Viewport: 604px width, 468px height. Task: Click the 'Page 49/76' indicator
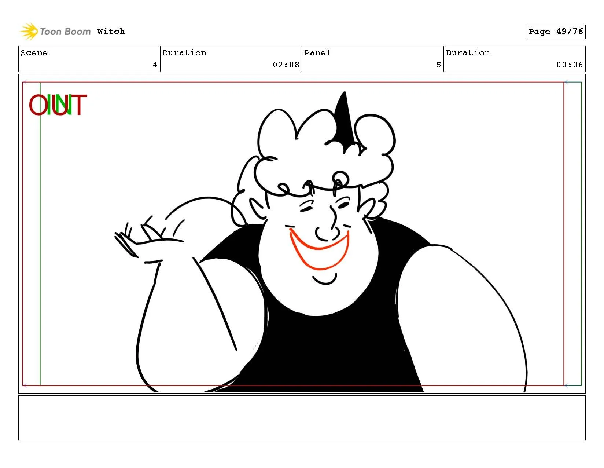point(555,32)
